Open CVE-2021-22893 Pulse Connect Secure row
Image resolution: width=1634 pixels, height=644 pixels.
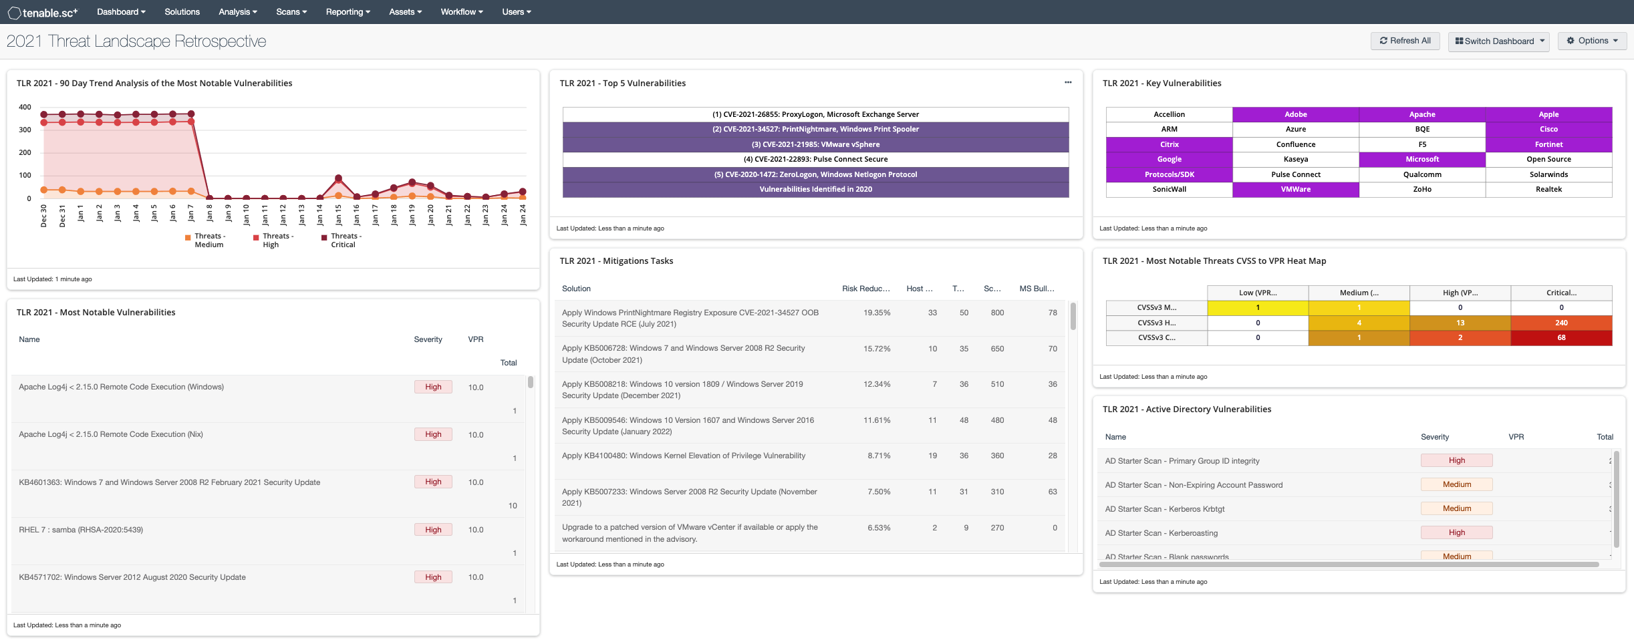(815, 159)
